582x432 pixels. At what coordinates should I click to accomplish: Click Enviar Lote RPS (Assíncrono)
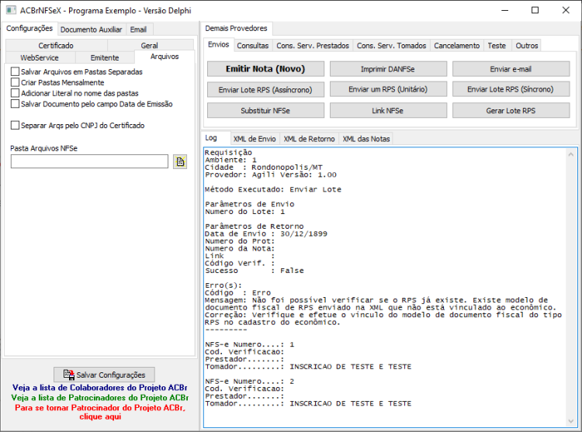265,90
